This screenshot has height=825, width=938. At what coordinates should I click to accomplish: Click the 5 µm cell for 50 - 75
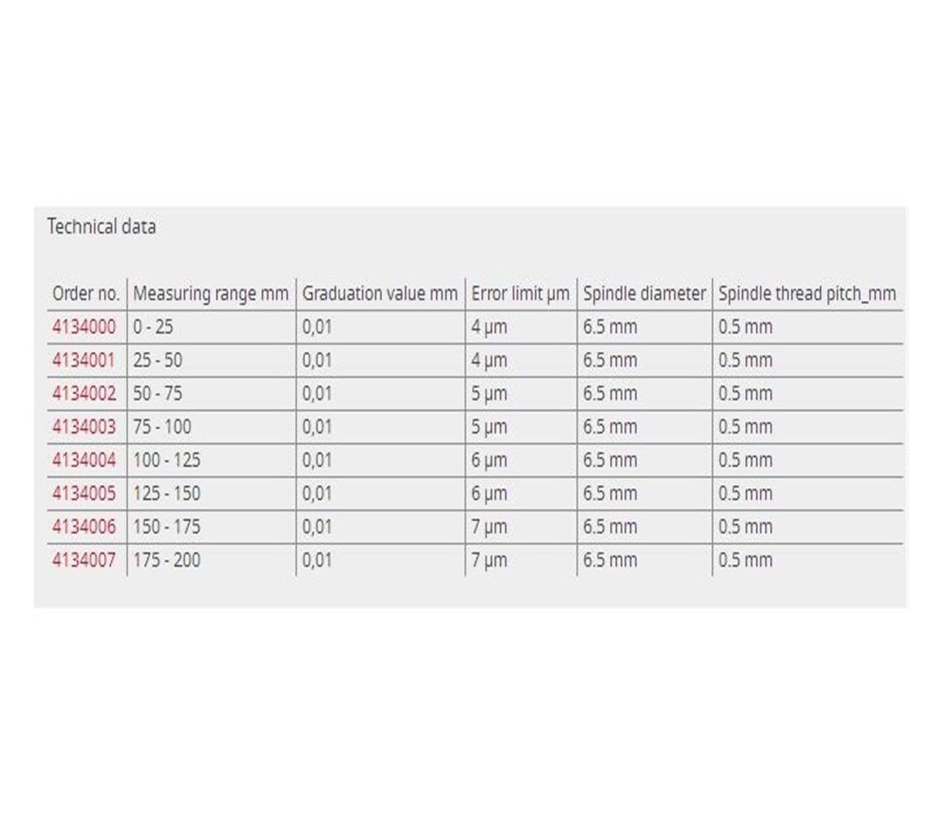[x=489, y=393]
